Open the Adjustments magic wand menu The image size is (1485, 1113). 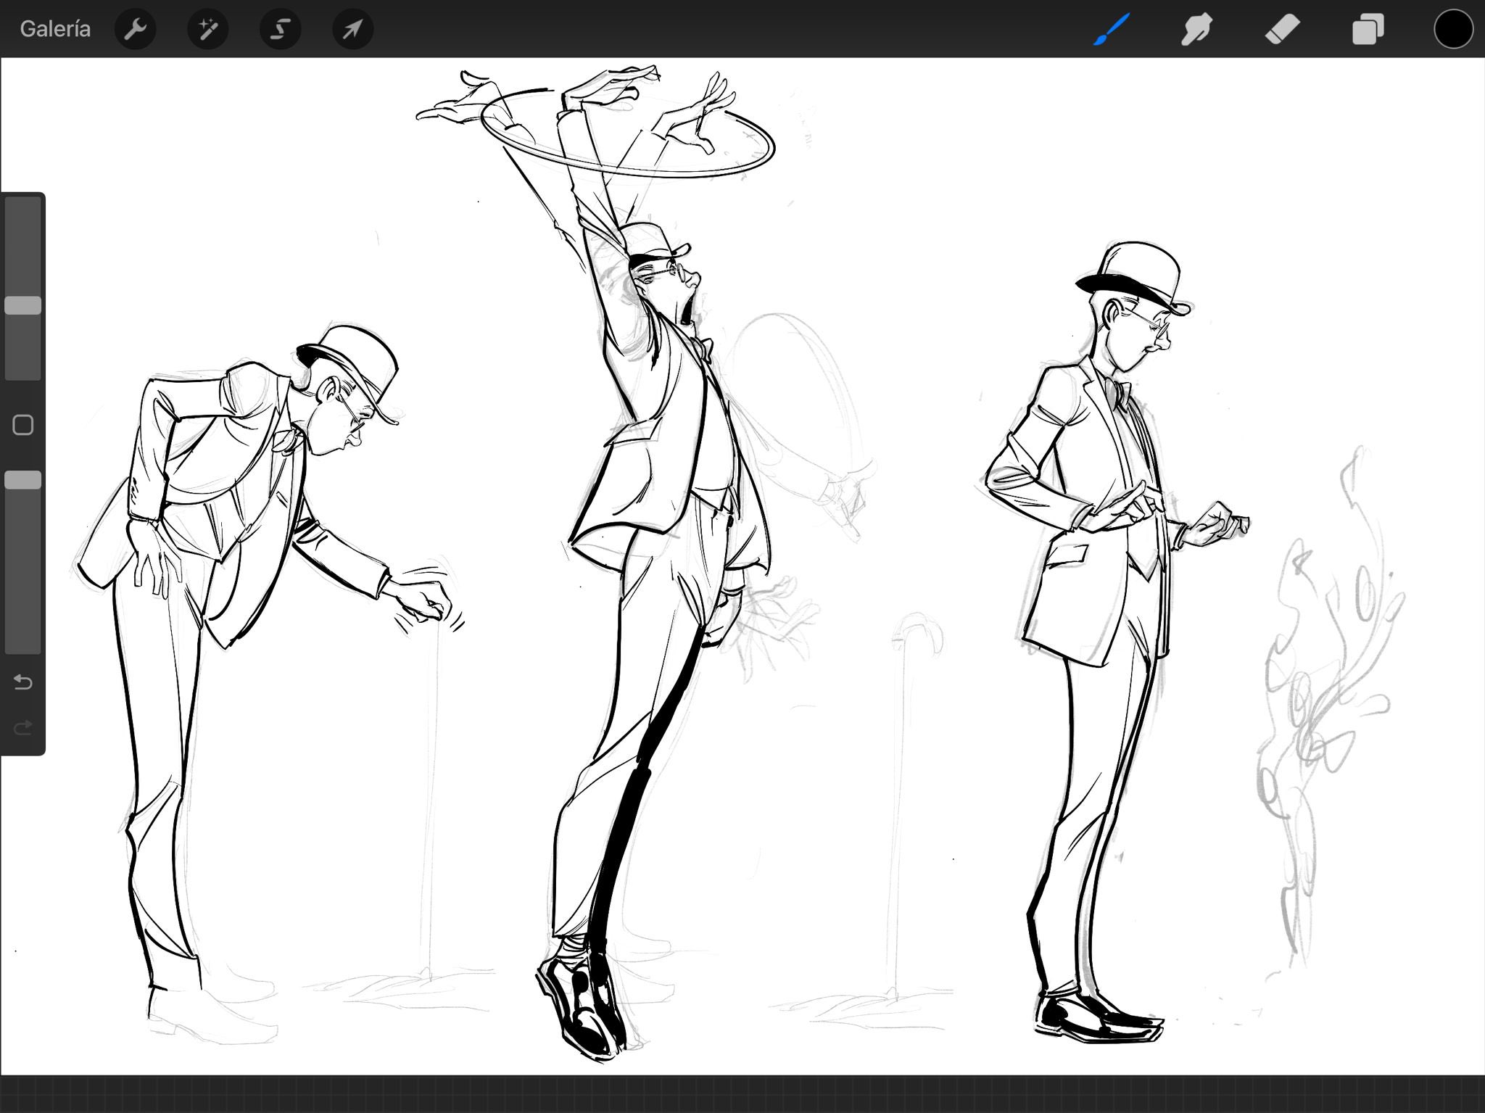pos(208,29)
